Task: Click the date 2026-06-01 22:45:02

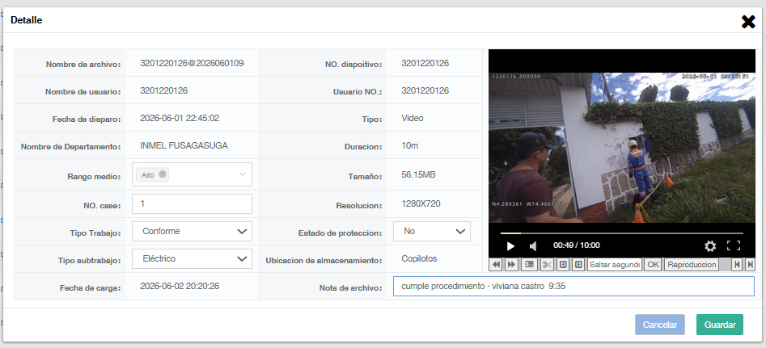Action: click(180, 118)
